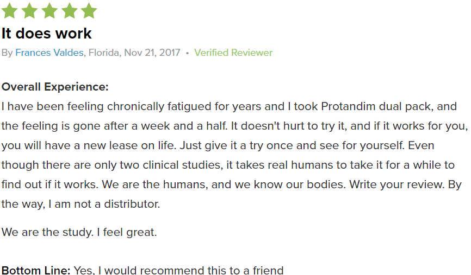
Task: Click the Overall Experience heading
Action: pyautogui.click(x=55, y=87)
